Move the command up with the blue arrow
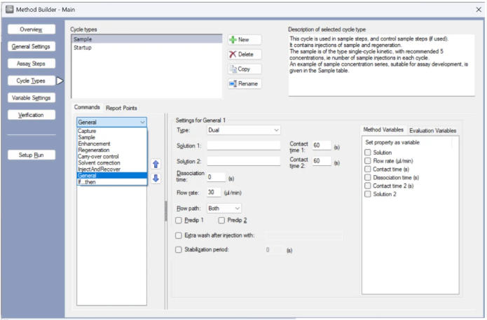 156,164
